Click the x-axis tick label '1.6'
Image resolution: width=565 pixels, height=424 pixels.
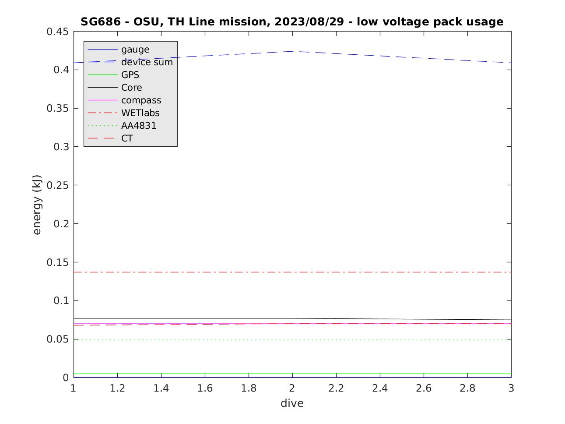tap(204, 388)
